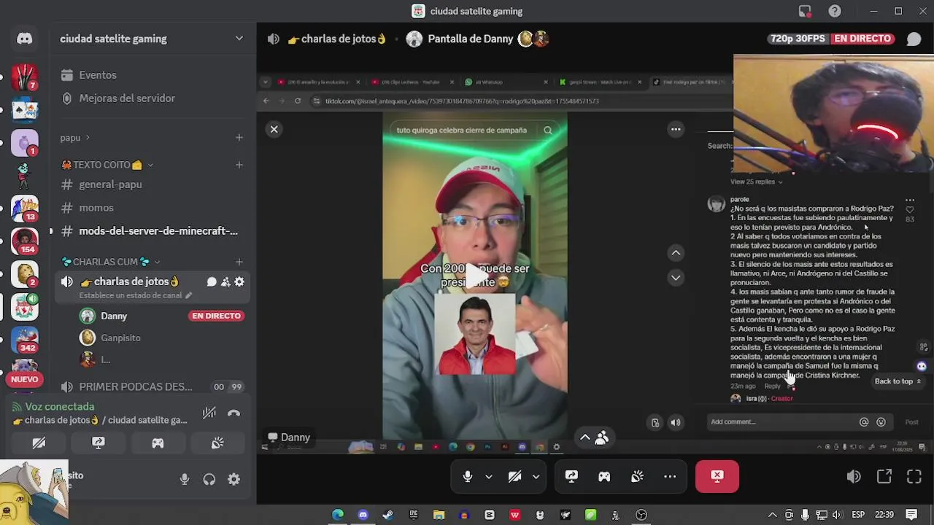
Task: Share your screen from the voice panel
Action: click(x=99, y=443)
